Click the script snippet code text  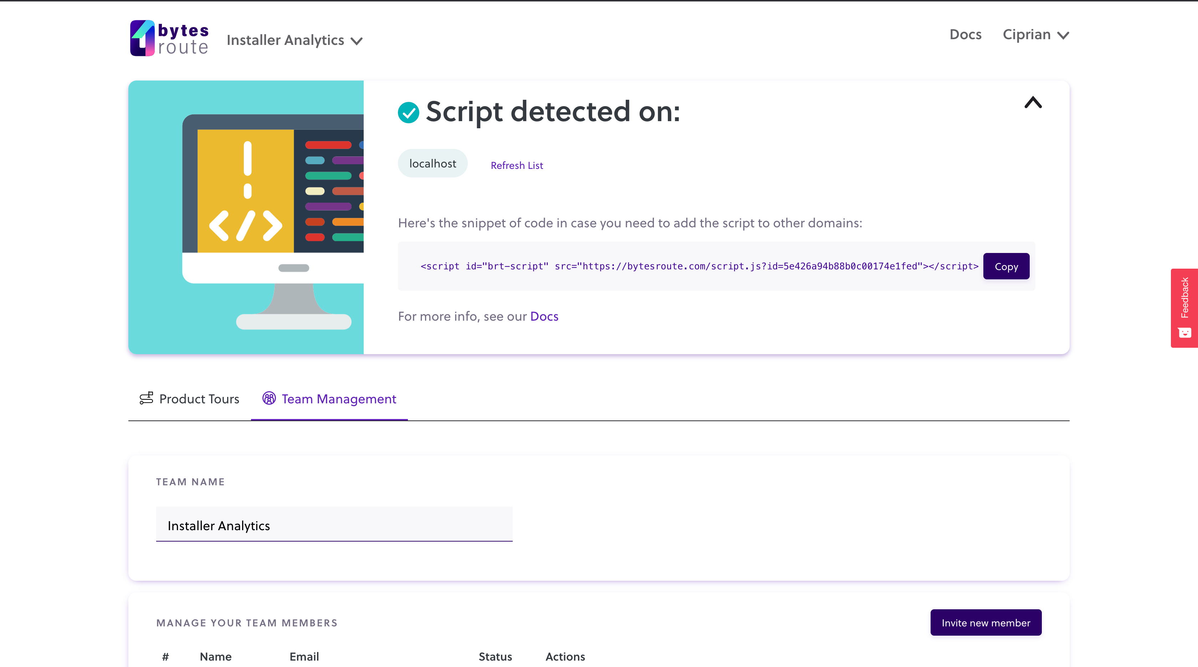(699, 266)
